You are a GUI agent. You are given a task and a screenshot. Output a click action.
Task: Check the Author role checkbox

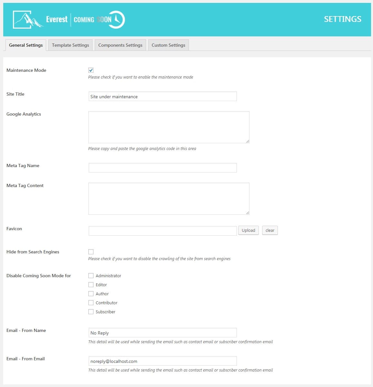click(91, 294)
